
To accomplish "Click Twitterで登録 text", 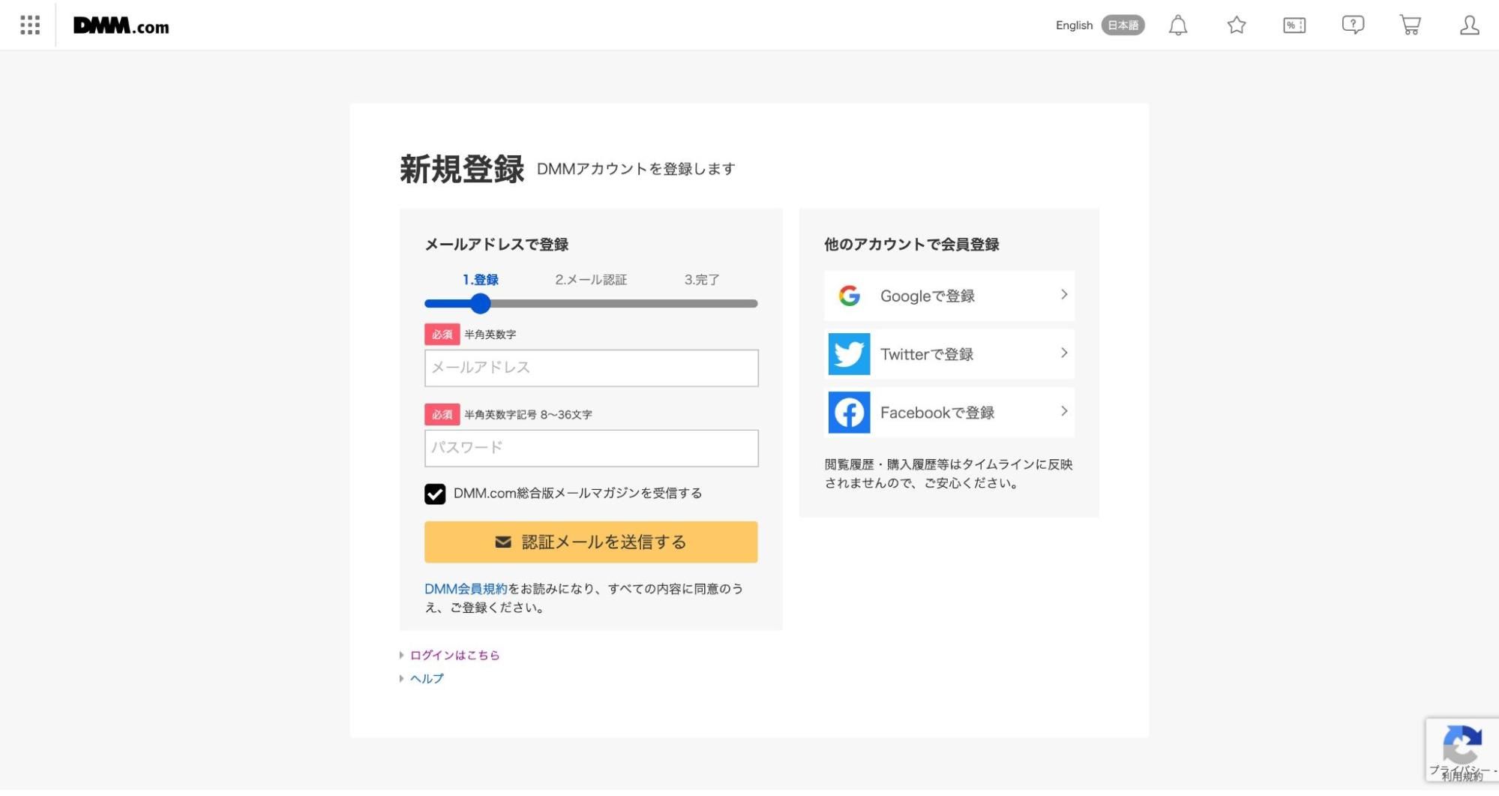I will coord(926,354).
